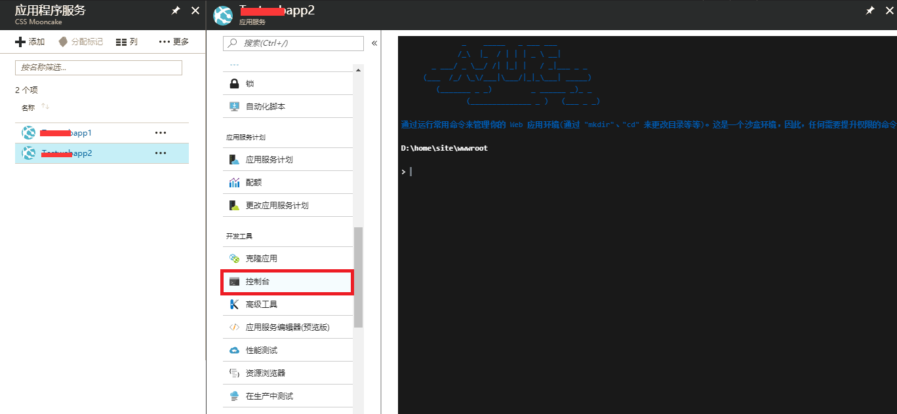Click the 应用服务计划 plan icon
The height and width of the screenshot is (414, 897).
pos(234,159)
